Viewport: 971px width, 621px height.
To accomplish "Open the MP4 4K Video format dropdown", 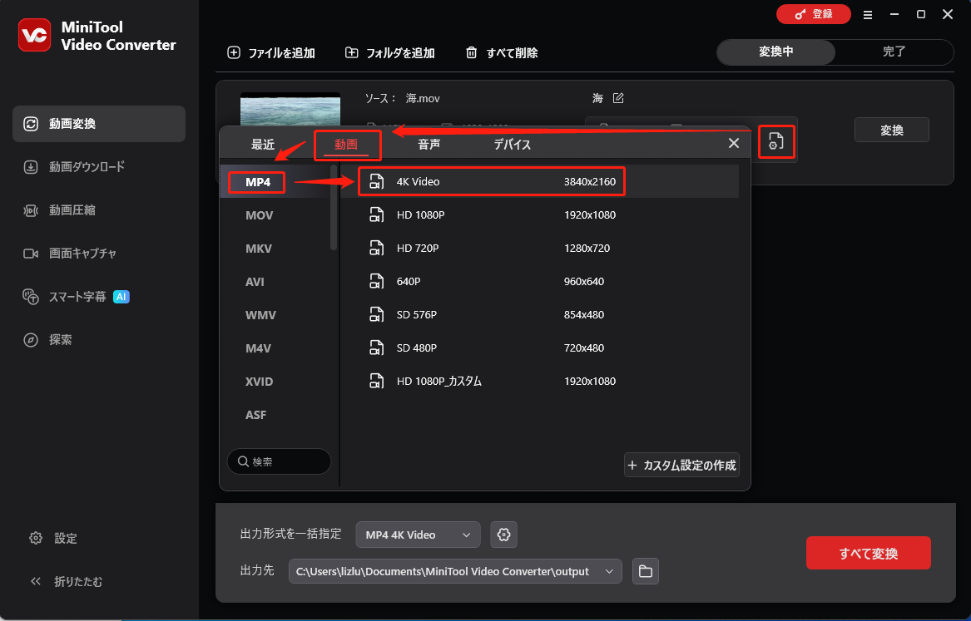I will pyautogui.click(x=418, y=534).
